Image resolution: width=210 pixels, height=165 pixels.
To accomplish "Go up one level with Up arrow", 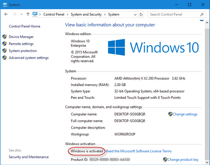I will pyautogui.click(x=28, y=14).
